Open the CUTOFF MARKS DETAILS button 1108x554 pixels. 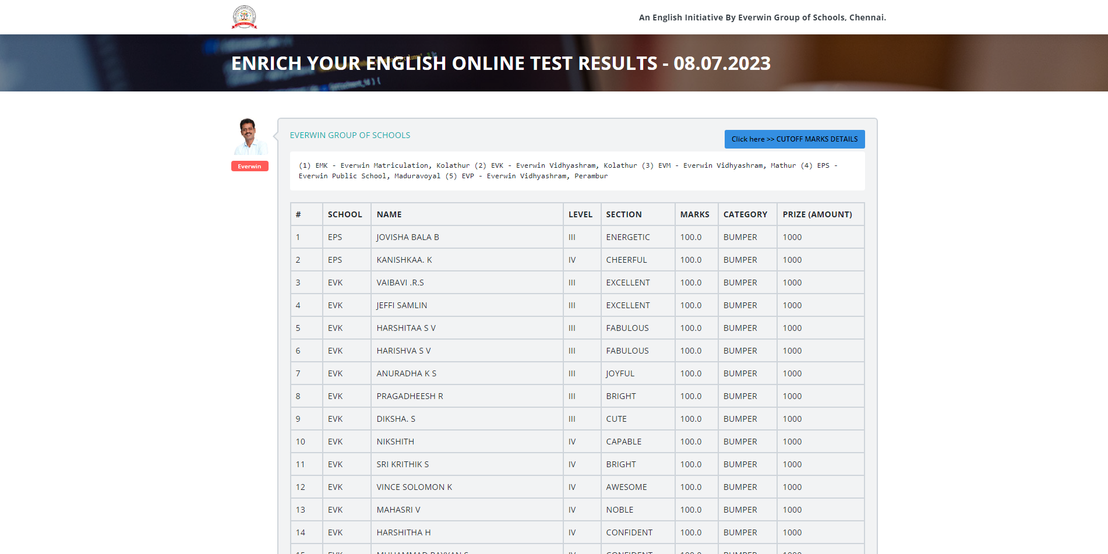795,139
